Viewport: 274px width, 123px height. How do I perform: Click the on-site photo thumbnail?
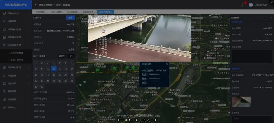[241, 102]
